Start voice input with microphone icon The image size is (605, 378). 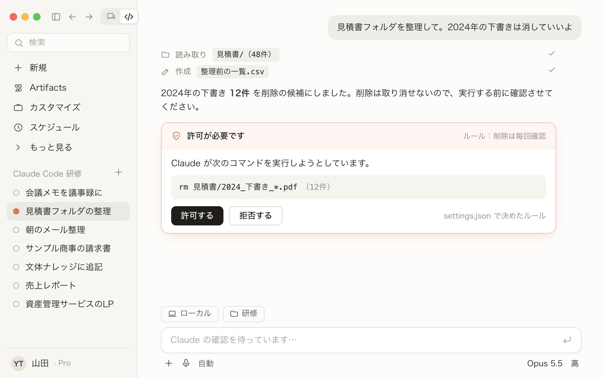point(186,363)
